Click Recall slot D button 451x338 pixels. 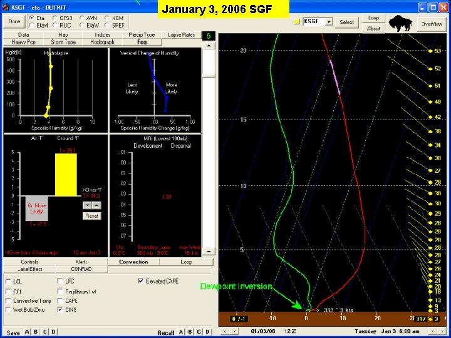[x=208, y=332]
